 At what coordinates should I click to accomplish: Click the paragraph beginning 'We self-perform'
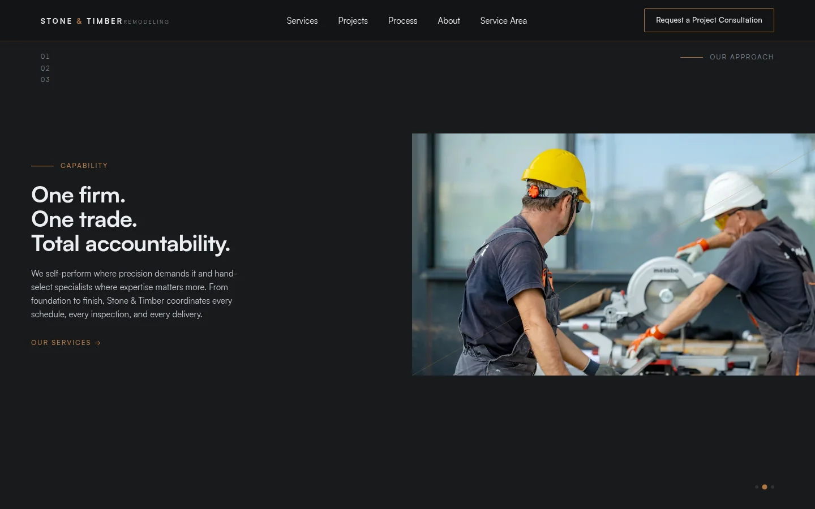click(134, 294)
